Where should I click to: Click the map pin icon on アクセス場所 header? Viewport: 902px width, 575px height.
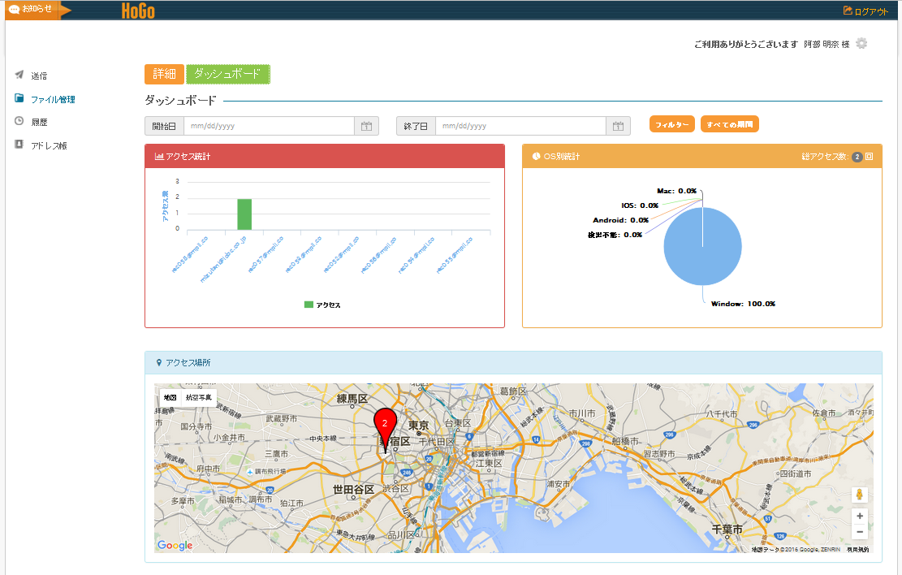click(x=159, y=363)
